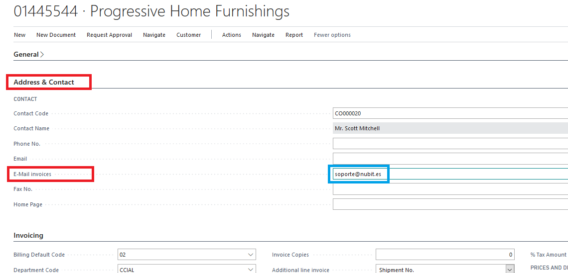The image size is (568, 273).
Task: Open the New Document menu
Action: click(56, 35)
